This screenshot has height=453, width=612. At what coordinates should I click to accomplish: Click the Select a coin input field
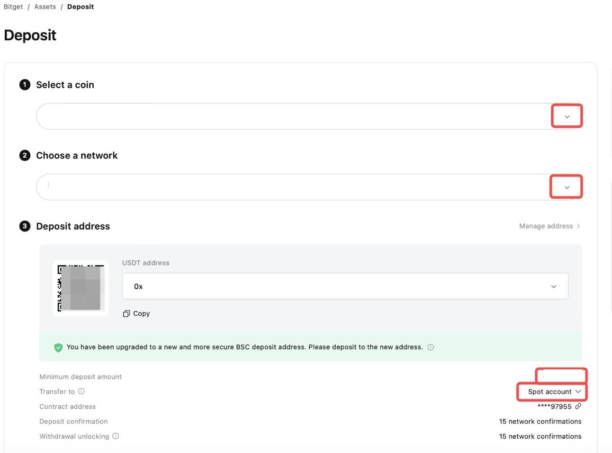pyautogui.click(x=309, y=116)
